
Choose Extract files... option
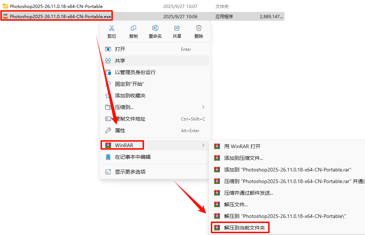[235, 205]
